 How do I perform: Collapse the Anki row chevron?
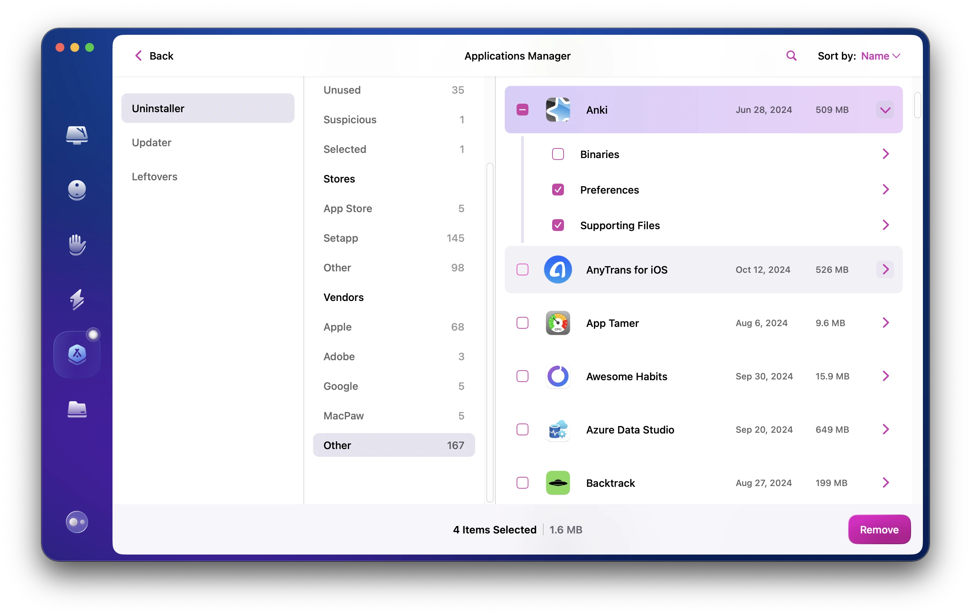tap(885, 110)
